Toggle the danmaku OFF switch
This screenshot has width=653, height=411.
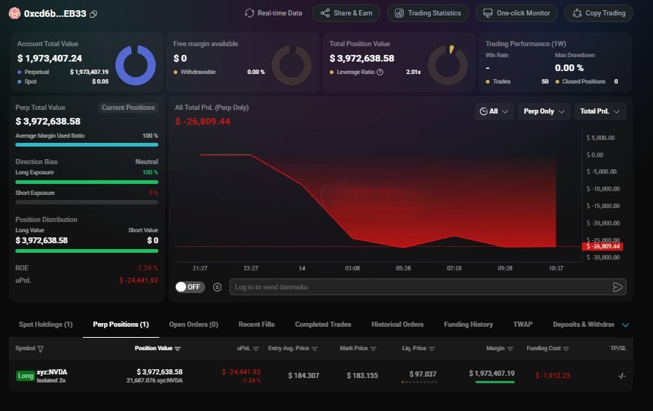190,287
